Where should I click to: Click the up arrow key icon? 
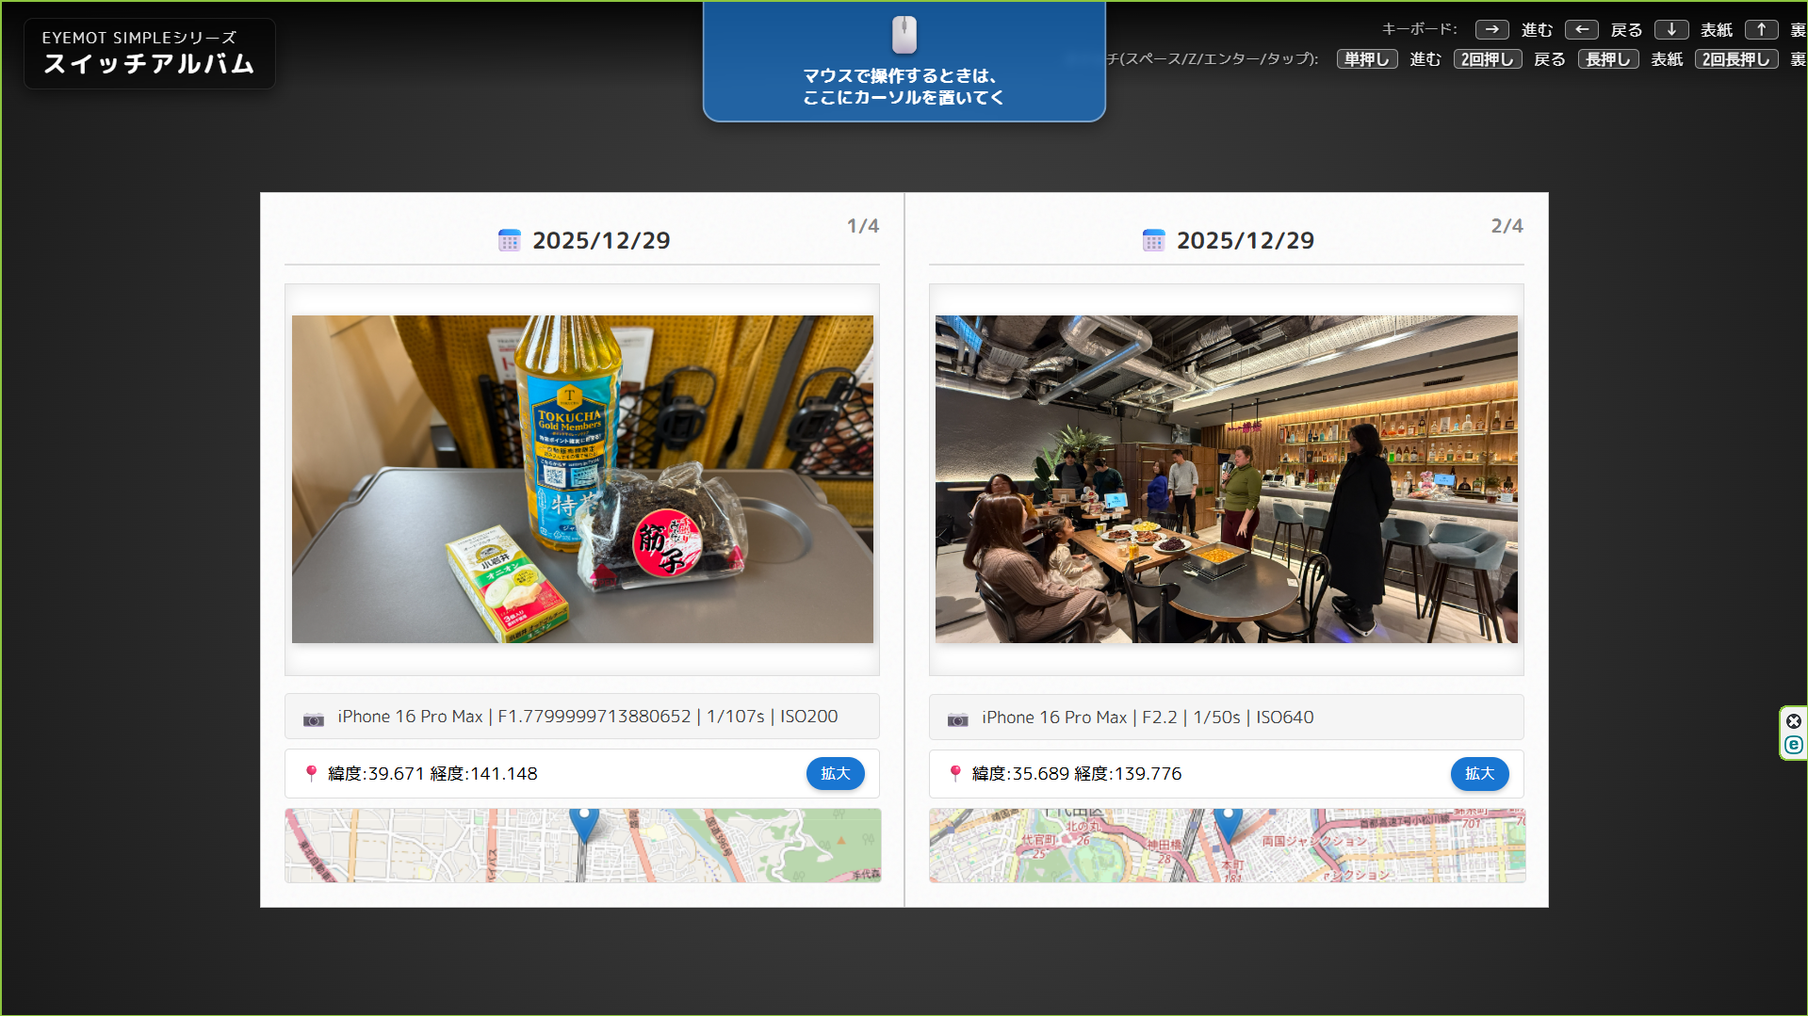(x=1760, y=30)
